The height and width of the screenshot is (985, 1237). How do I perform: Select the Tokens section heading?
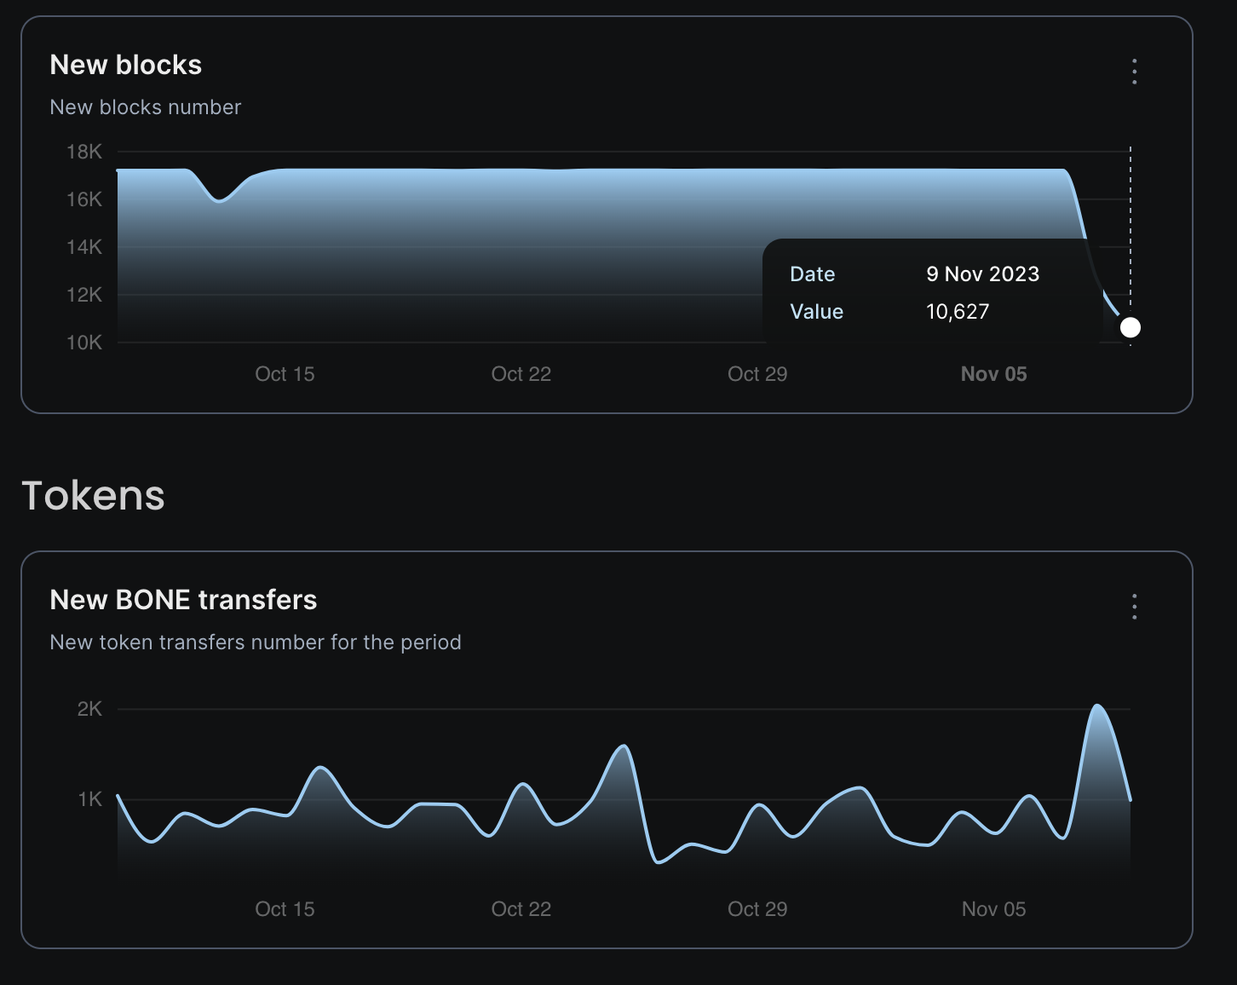[x=94, y=496]
